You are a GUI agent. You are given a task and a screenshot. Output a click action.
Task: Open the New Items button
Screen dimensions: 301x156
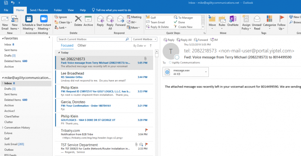tap(15, 23)
